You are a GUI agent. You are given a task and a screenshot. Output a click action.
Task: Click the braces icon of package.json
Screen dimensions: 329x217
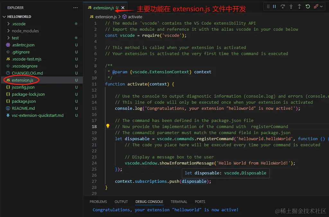pos(8,101)
